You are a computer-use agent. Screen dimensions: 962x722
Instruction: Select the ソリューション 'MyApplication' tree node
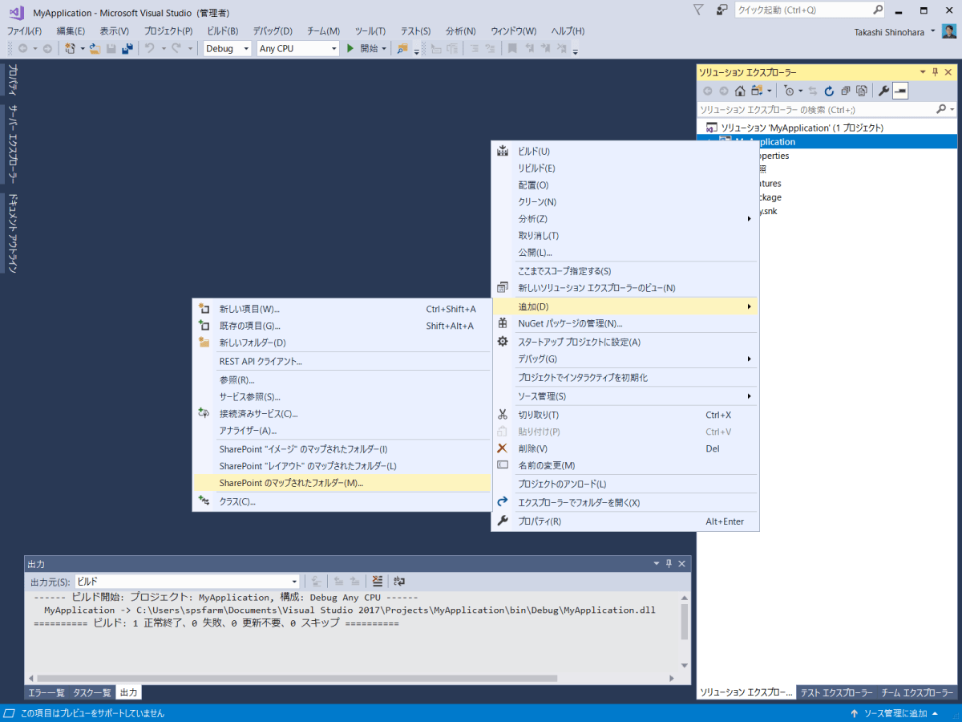802,128
